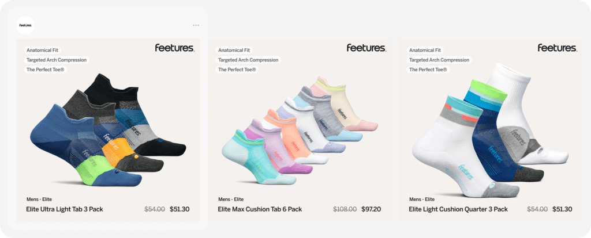Select Anatomical Fit tag on first card
Image resolution: width=591 pixels, height=238 pixels.
click(x=43, y=50)
